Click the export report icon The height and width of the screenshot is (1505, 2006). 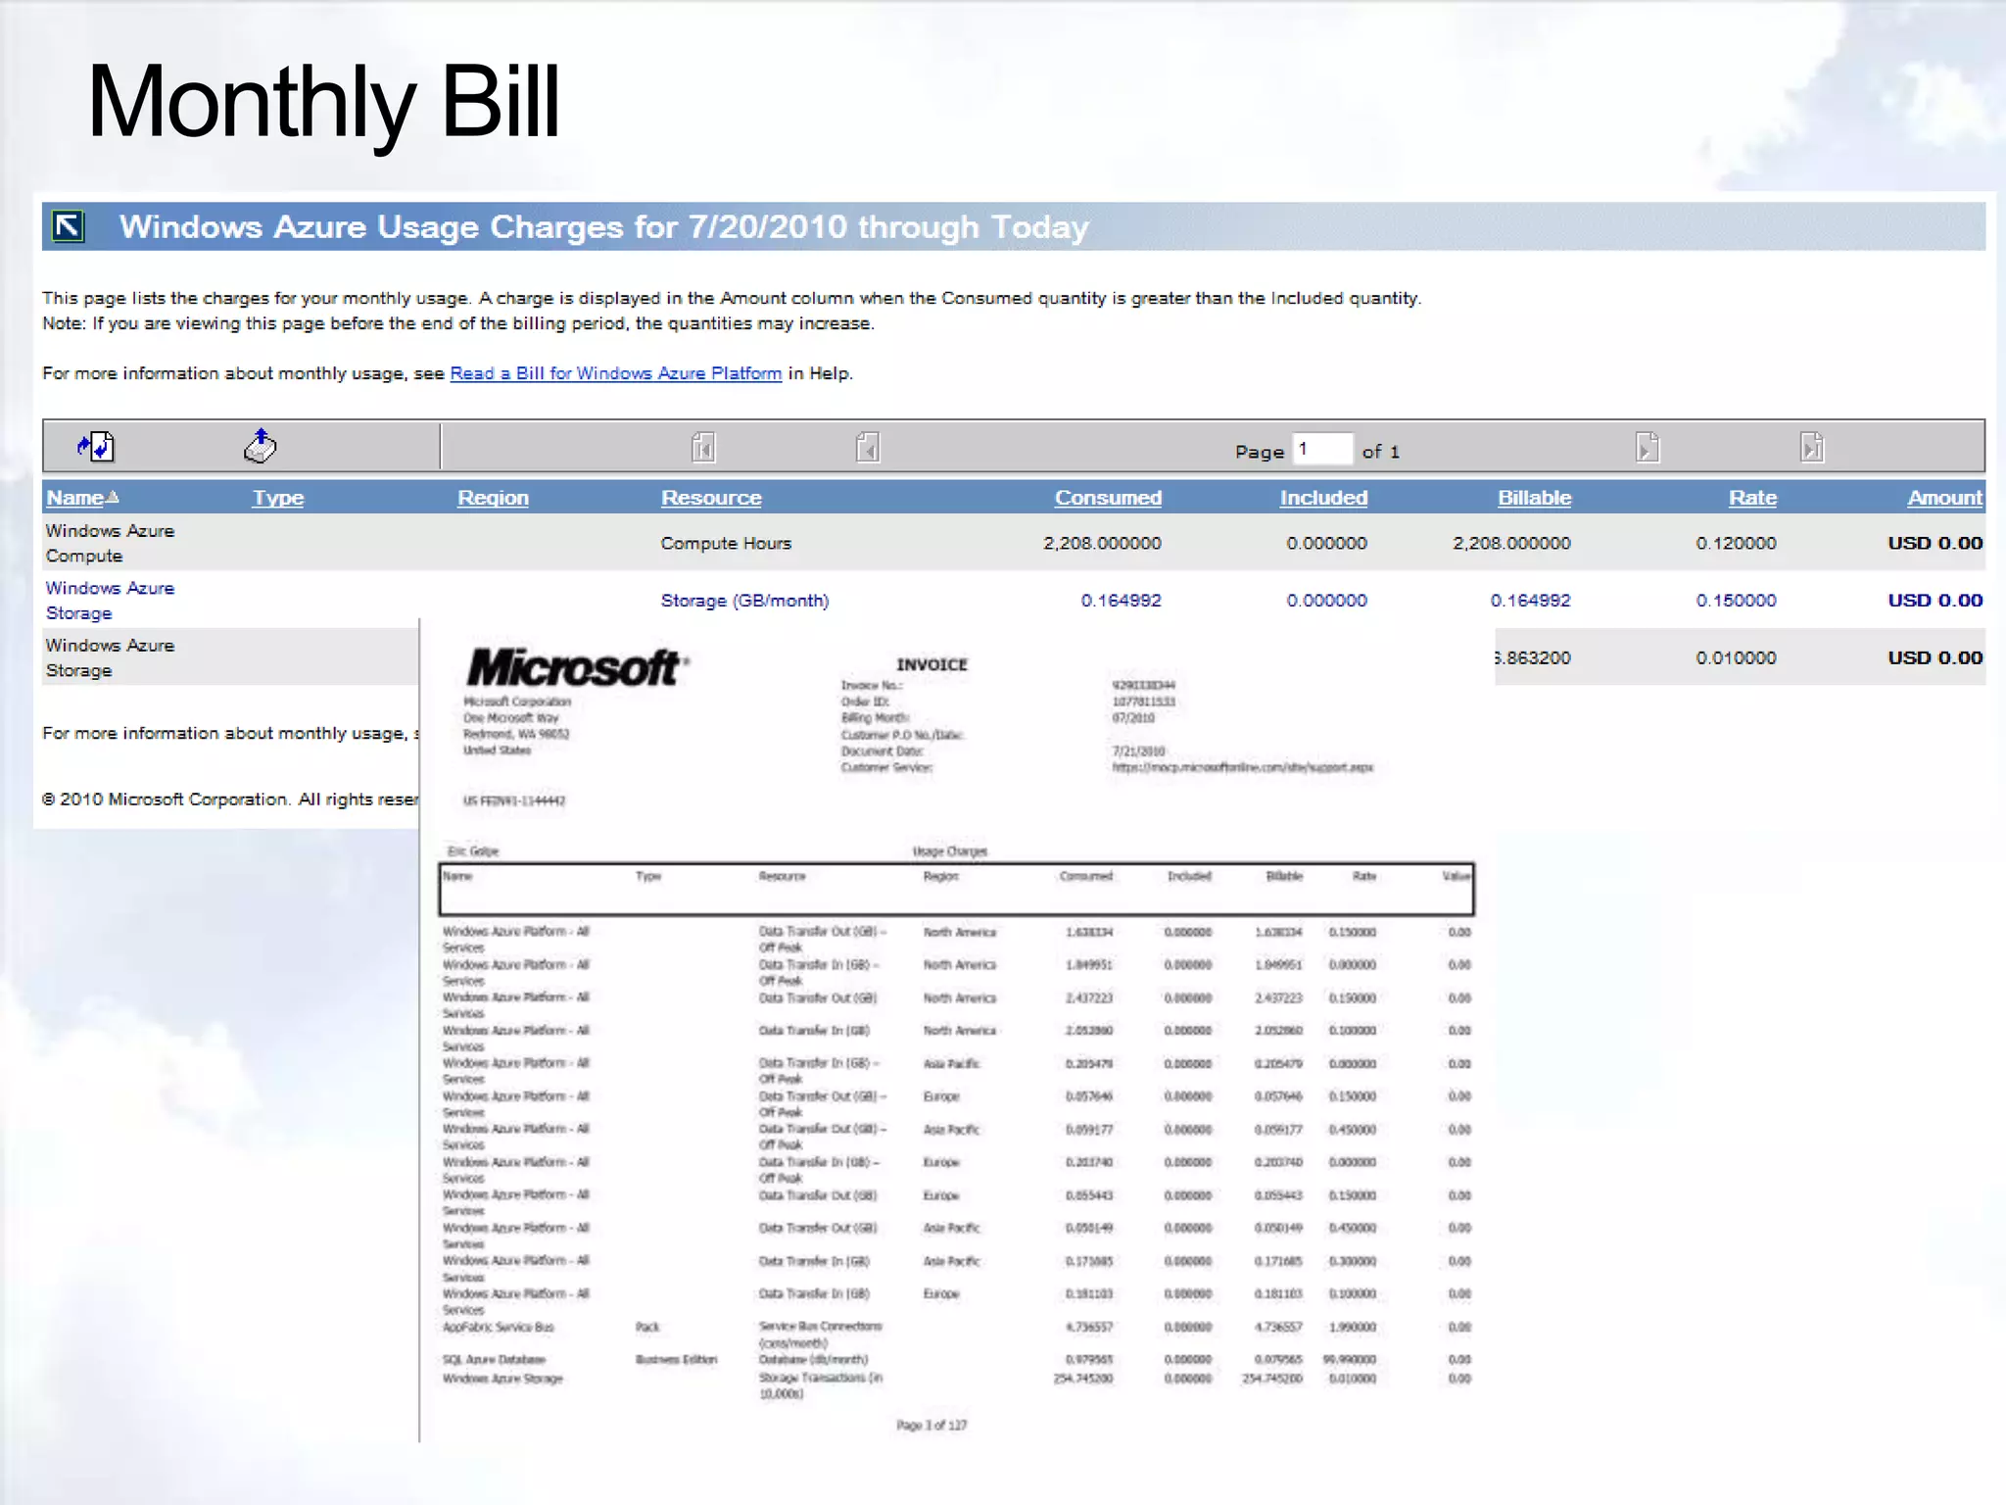click(260, 446)
